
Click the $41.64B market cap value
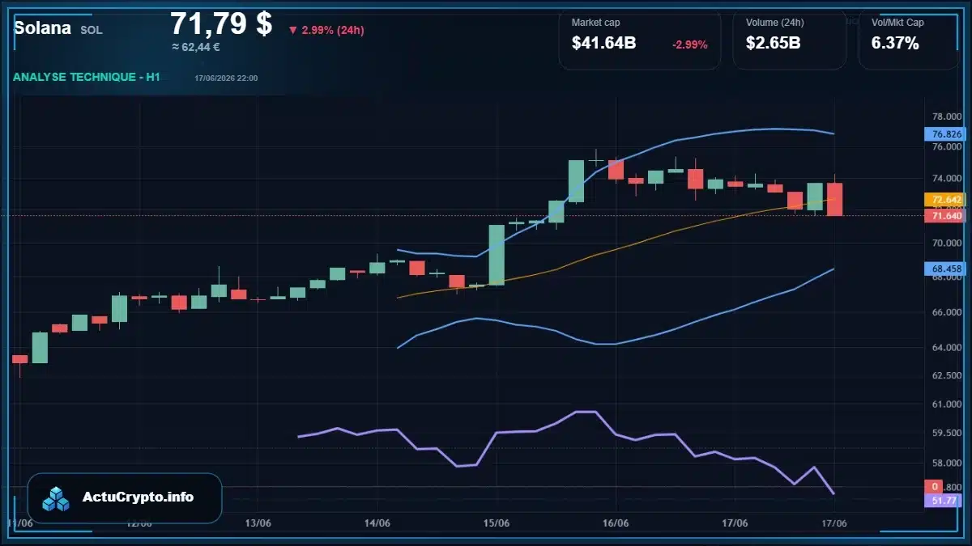pyautogui.click(x=603, y=44)
